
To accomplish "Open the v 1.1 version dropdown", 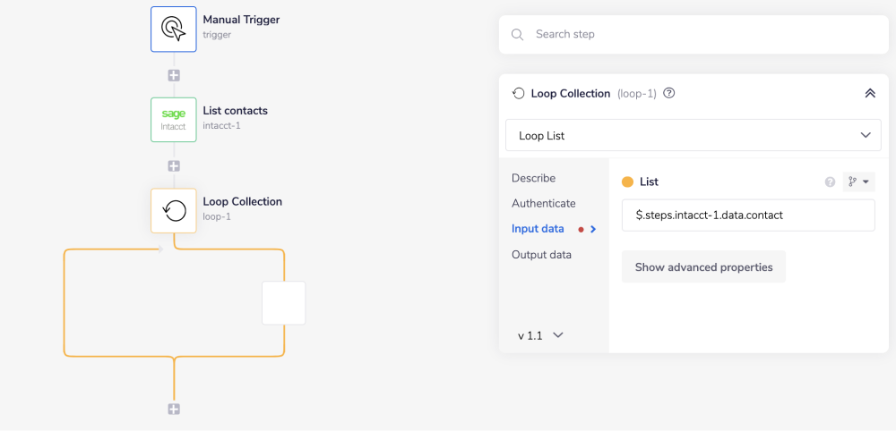I will [541, 335].
